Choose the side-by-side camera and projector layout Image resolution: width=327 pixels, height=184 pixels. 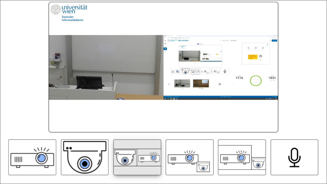(137, 157)
